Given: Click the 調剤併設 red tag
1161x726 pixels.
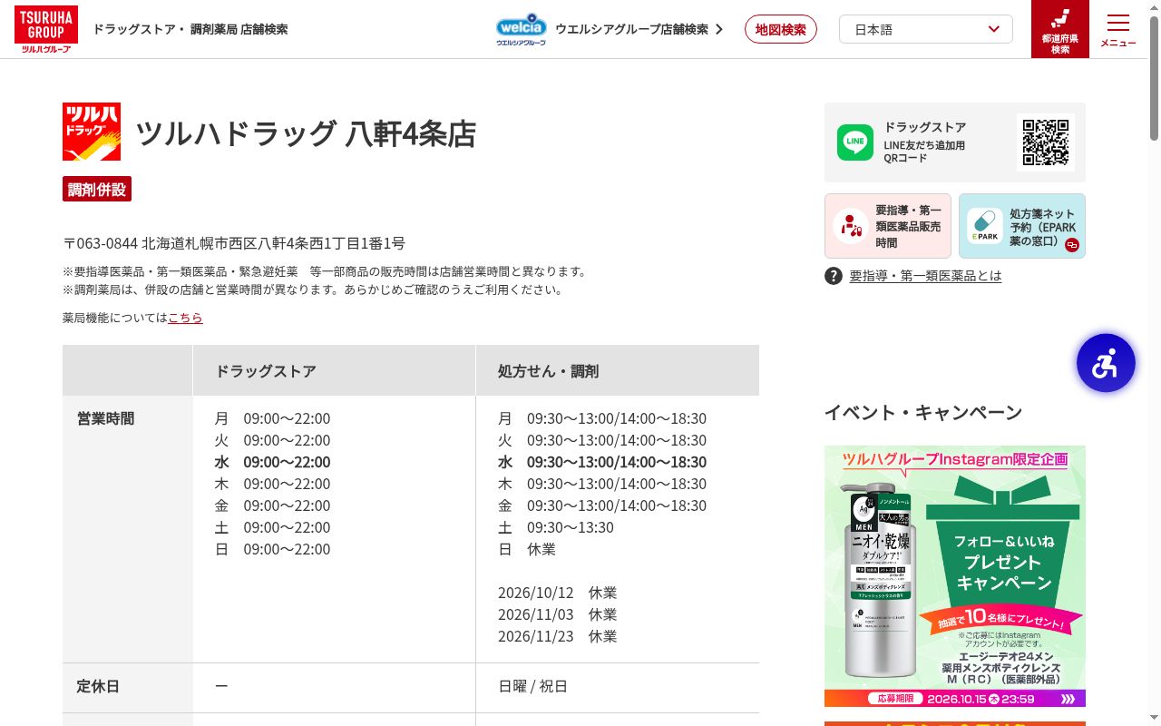Looking at the screenshot, I should tap(97, 189).
